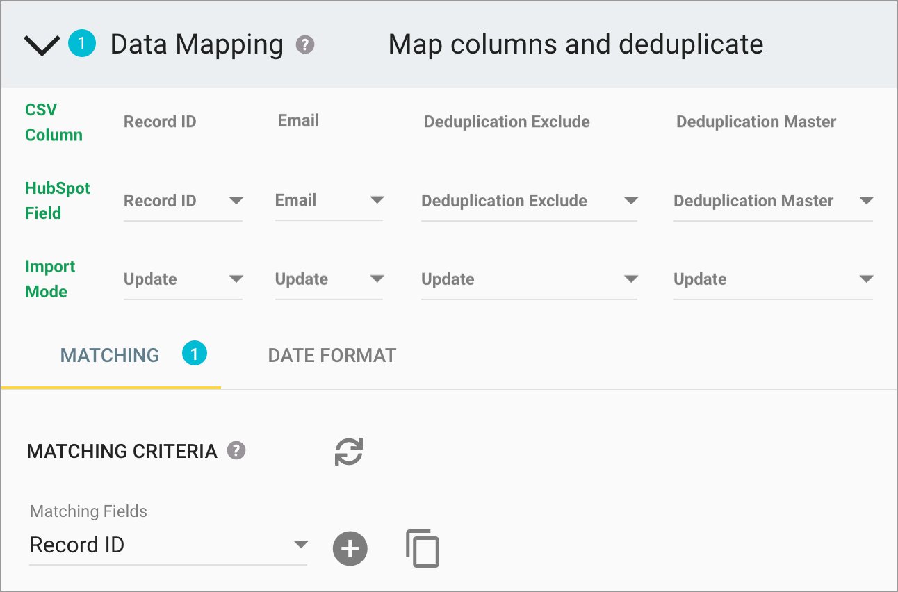Click the Deduplication Exclude CSV column label
898x592 pixels.
pyautogui.click(x=507, y=122)
